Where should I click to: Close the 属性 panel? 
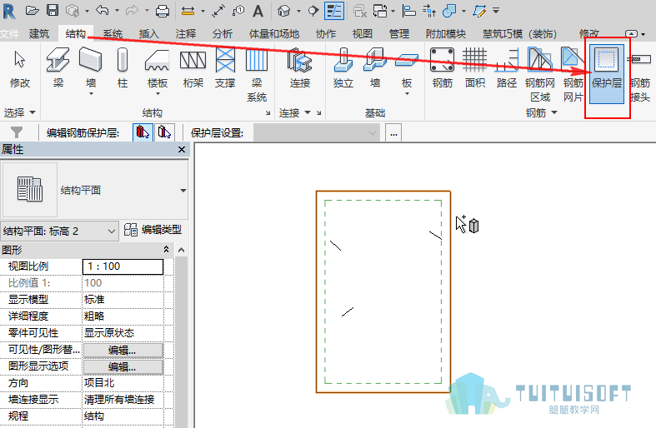[182, 149]
